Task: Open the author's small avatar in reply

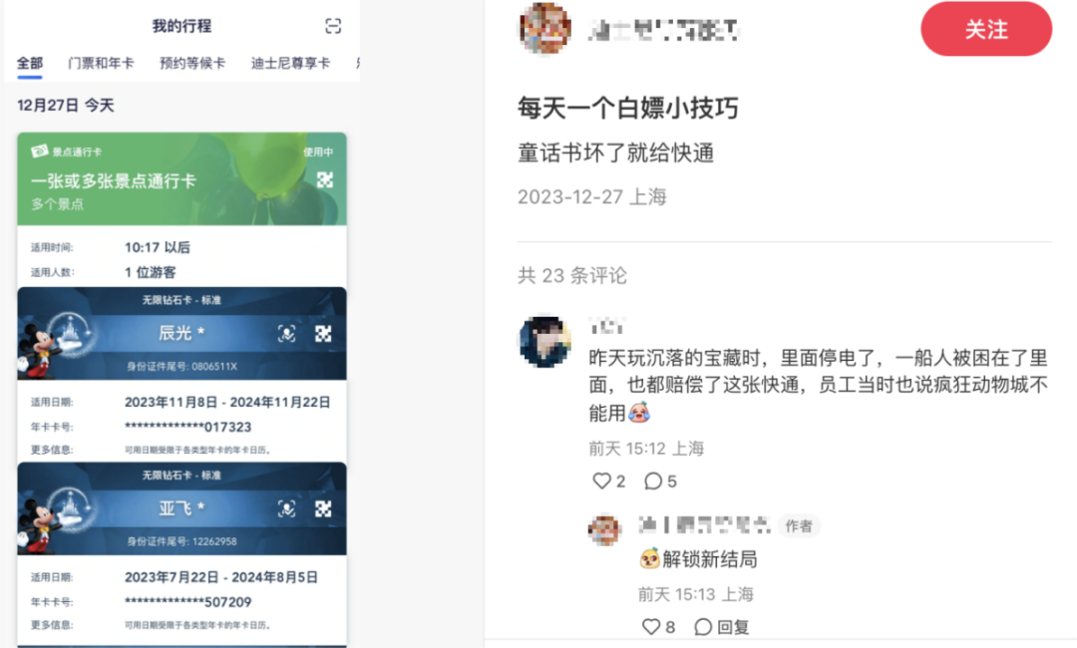Action: click(604, 529)
